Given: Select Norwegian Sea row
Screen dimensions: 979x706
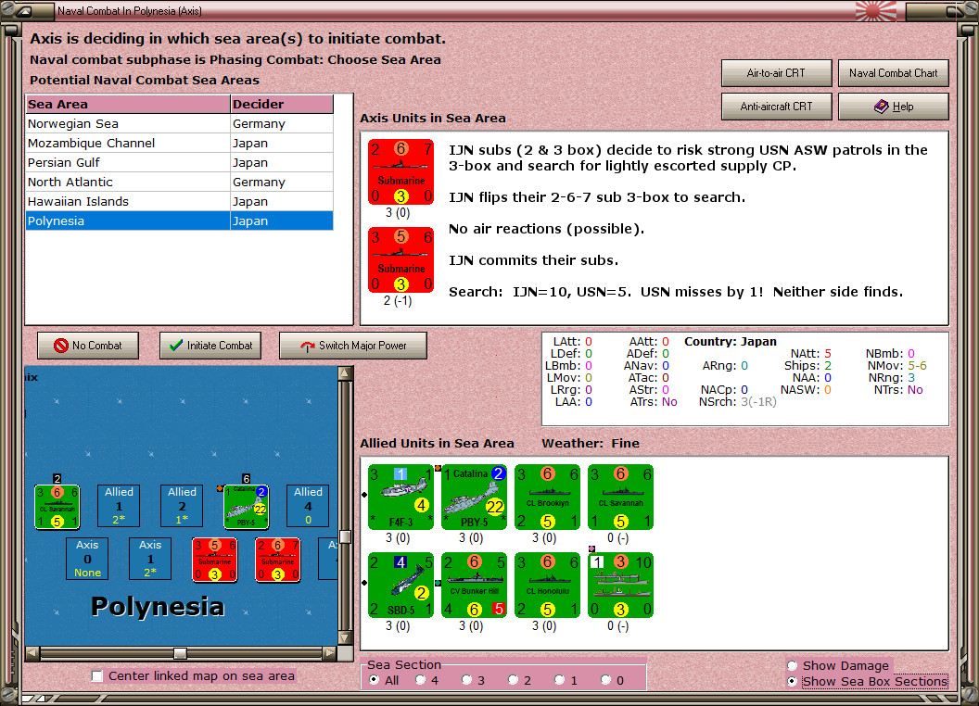Looking at the screenshot, I should pyautogui.click(x=179, y=123).
